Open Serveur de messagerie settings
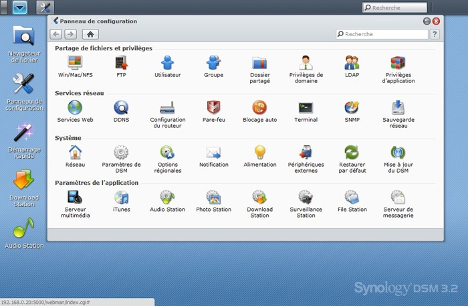 point(398,204)
